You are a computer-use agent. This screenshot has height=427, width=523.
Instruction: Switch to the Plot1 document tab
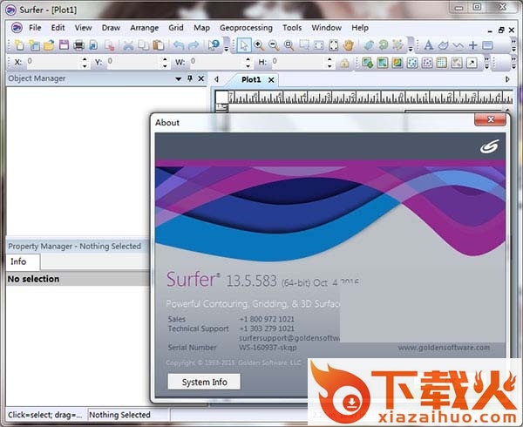251,79
